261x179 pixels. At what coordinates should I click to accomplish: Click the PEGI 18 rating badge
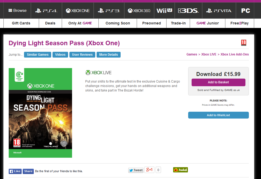[x=244, y=43]
